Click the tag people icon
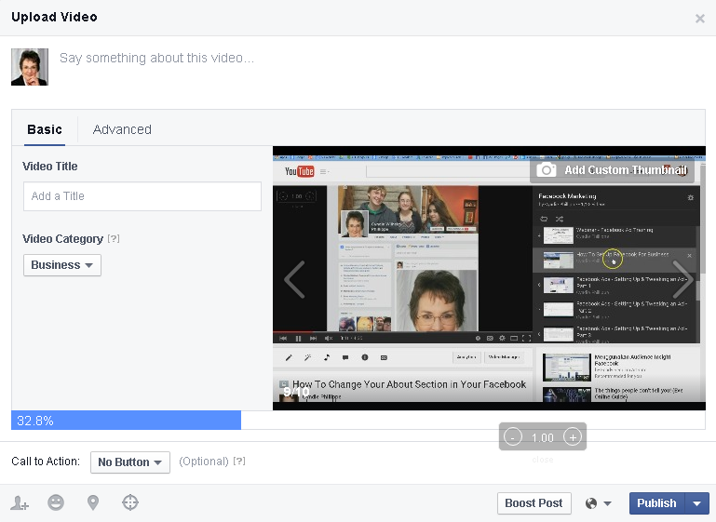Image resolution: width=716 pixels, height=522 pixels. [20, 502]
